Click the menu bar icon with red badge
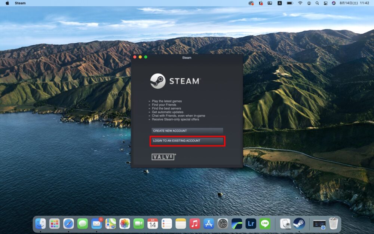Viewport: 374px width, 234px height. (x=261, y=3)
